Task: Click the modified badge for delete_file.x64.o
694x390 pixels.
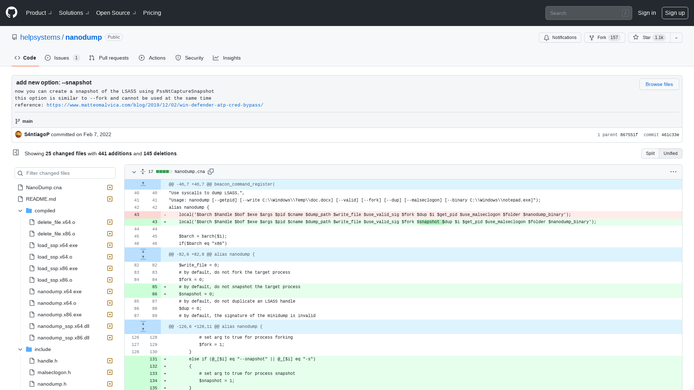Action: coord(110,222)
